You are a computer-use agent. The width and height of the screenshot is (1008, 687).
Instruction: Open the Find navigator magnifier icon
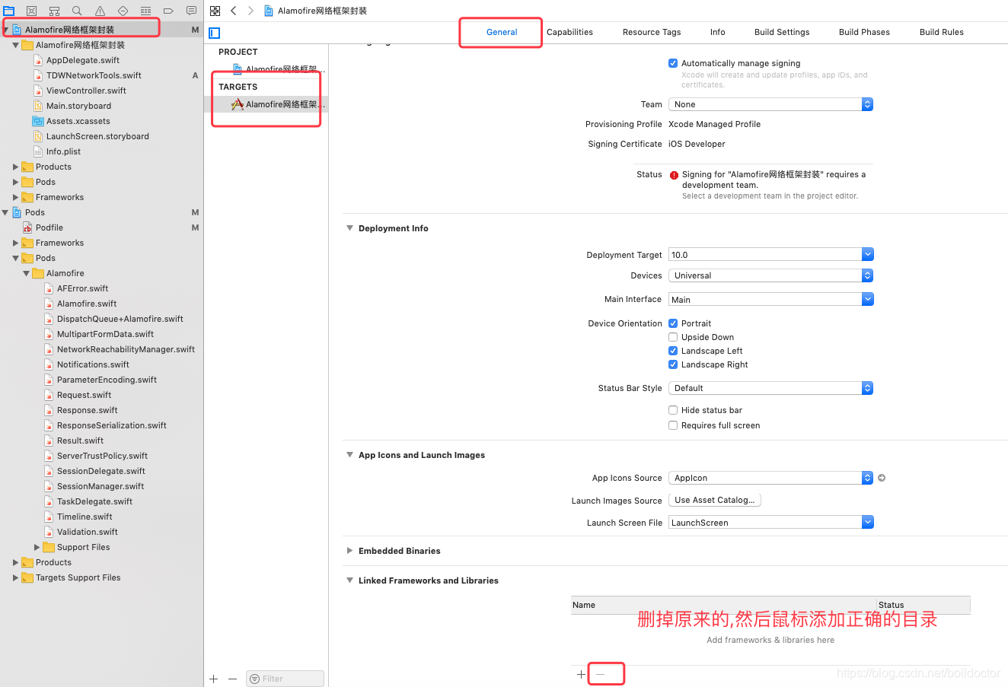(x=77, y=11)
